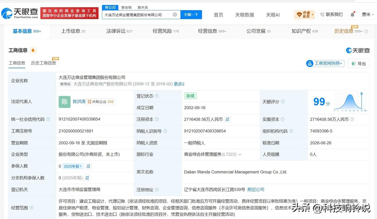377x219 pixels.
Task: Open the chart icon after 注册资本 amount
Action: point(227,119)
